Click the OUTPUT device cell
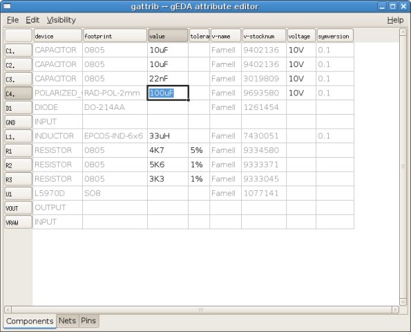411x332 pixels. click(x=57, y=207)
